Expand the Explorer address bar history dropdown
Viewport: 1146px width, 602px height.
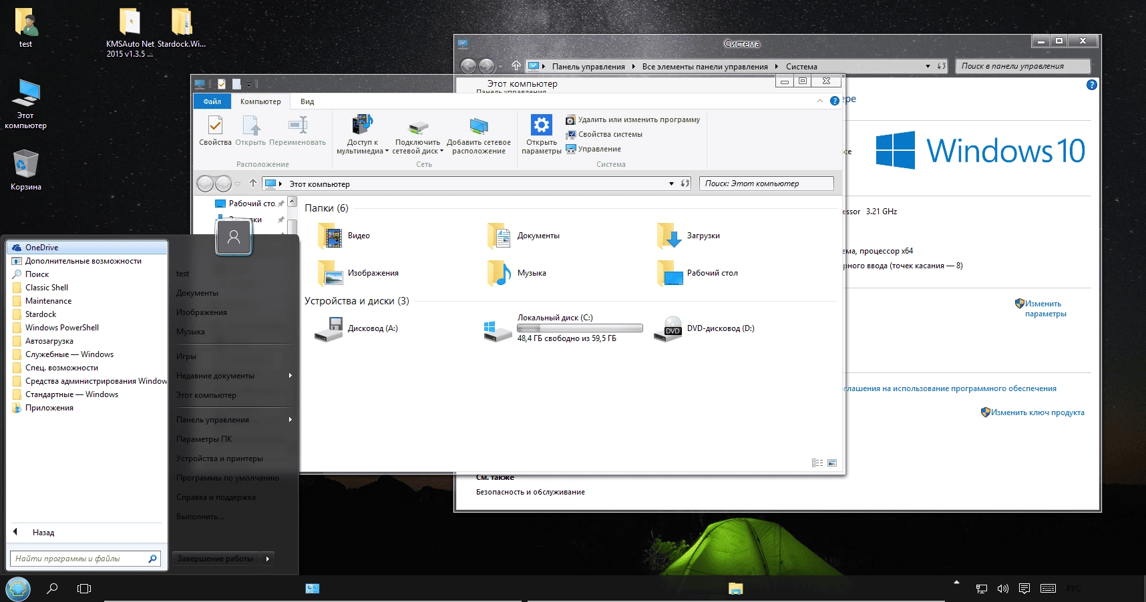671,184
